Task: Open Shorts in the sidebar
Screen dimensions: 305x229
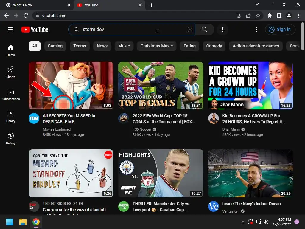Action: tap(11, 72)
